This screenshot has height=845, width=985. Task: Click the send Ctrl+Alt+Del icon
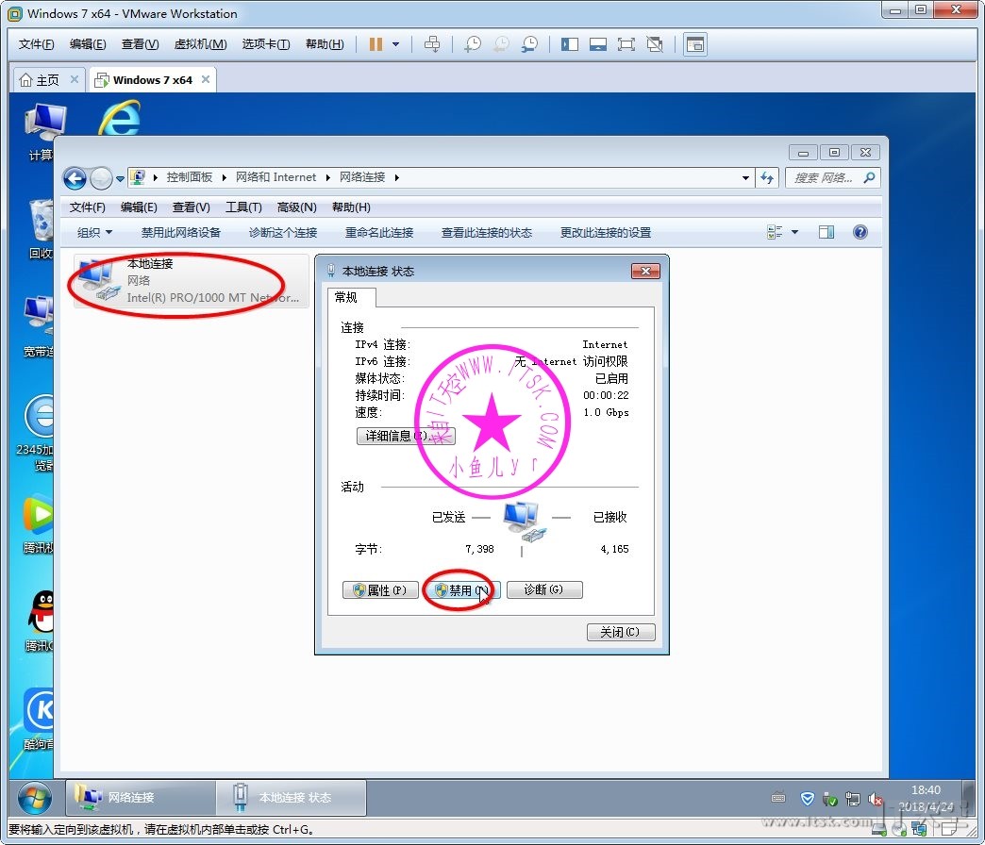(x=432, y=44)
